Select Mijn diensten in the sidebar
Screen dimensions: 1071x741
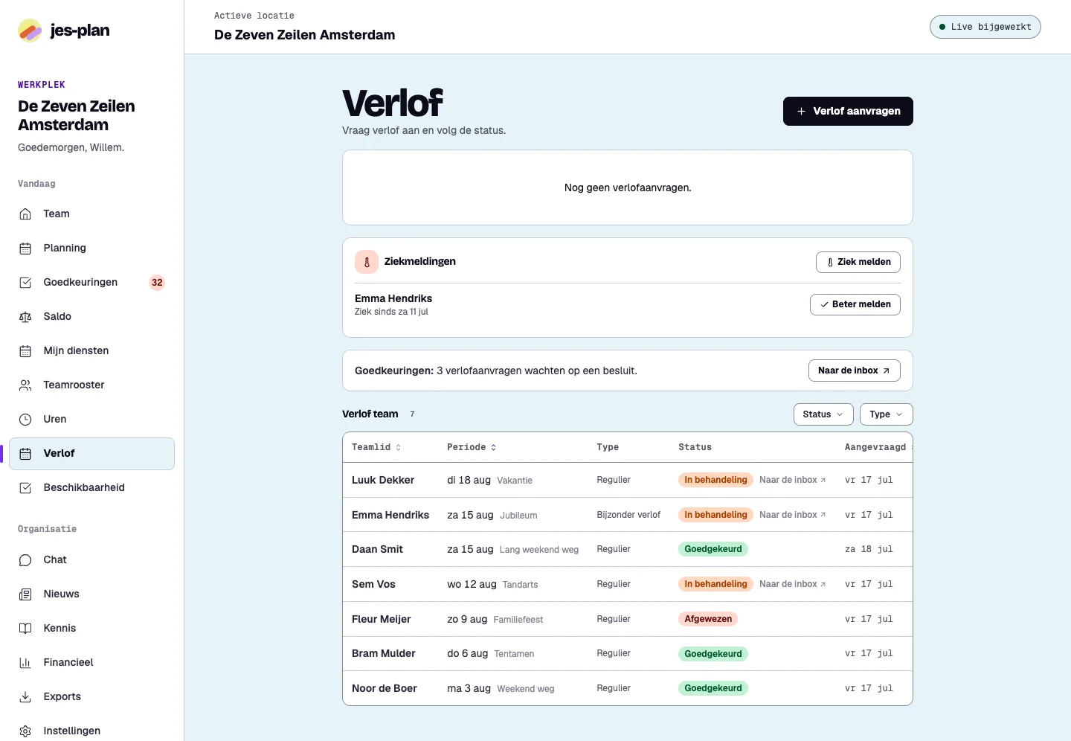click(92, 351)
